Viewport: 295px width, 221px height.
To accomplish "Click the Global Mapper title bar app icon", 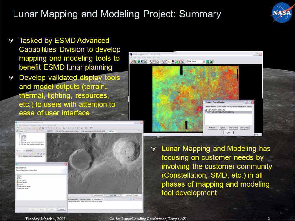I will tap(131, 54).
